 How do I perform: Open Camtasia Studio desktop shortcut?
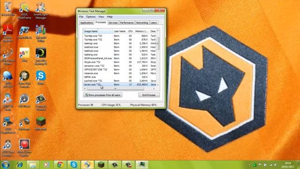point(41,102)
